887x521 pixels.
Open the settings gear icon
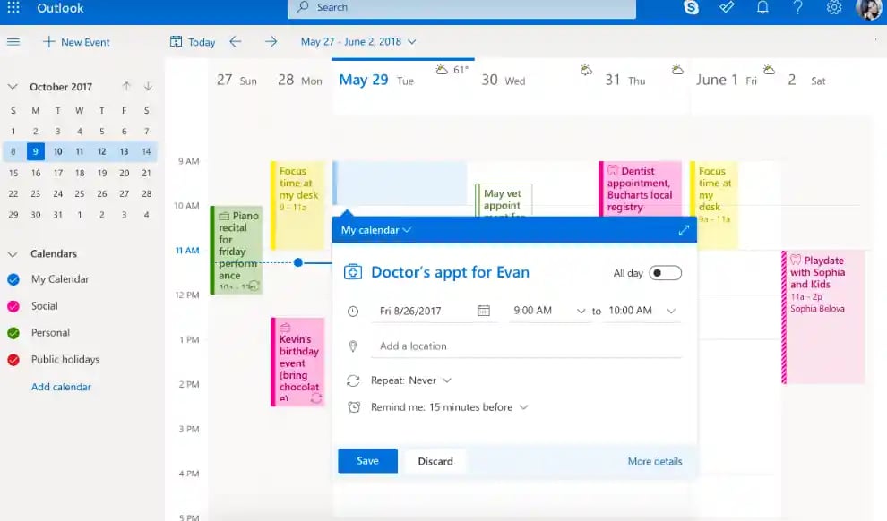(x=834, y=8)
